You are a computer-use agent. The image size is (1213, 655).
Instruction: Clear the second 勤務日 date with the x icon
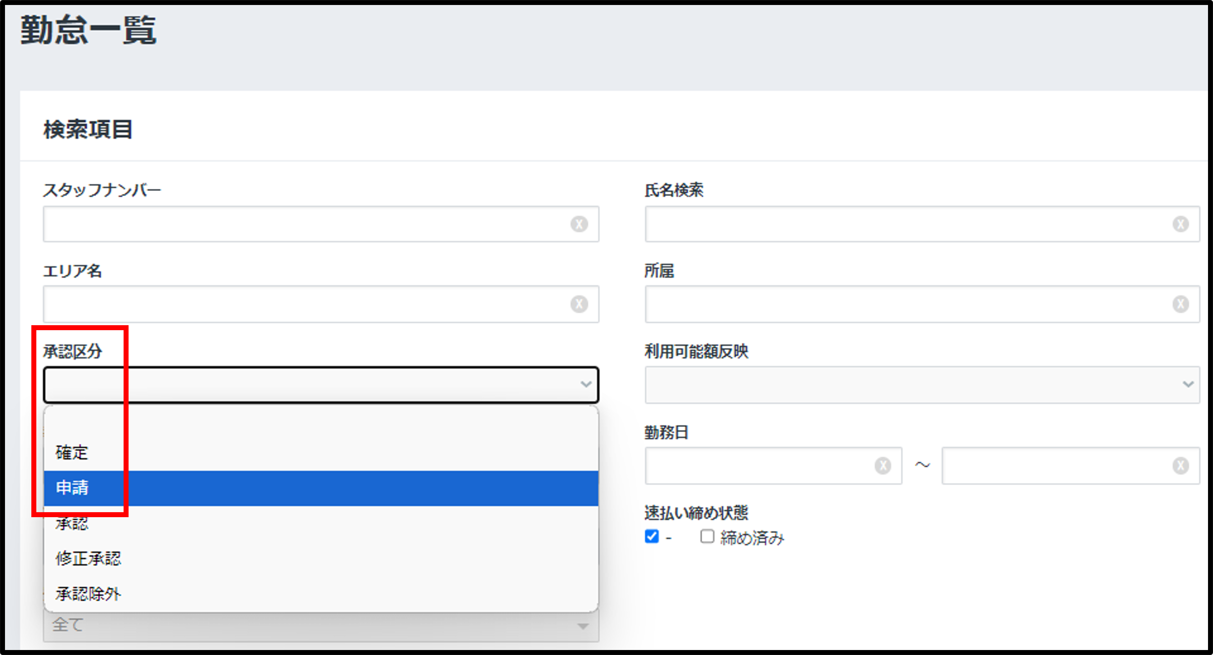(1180, 466)
